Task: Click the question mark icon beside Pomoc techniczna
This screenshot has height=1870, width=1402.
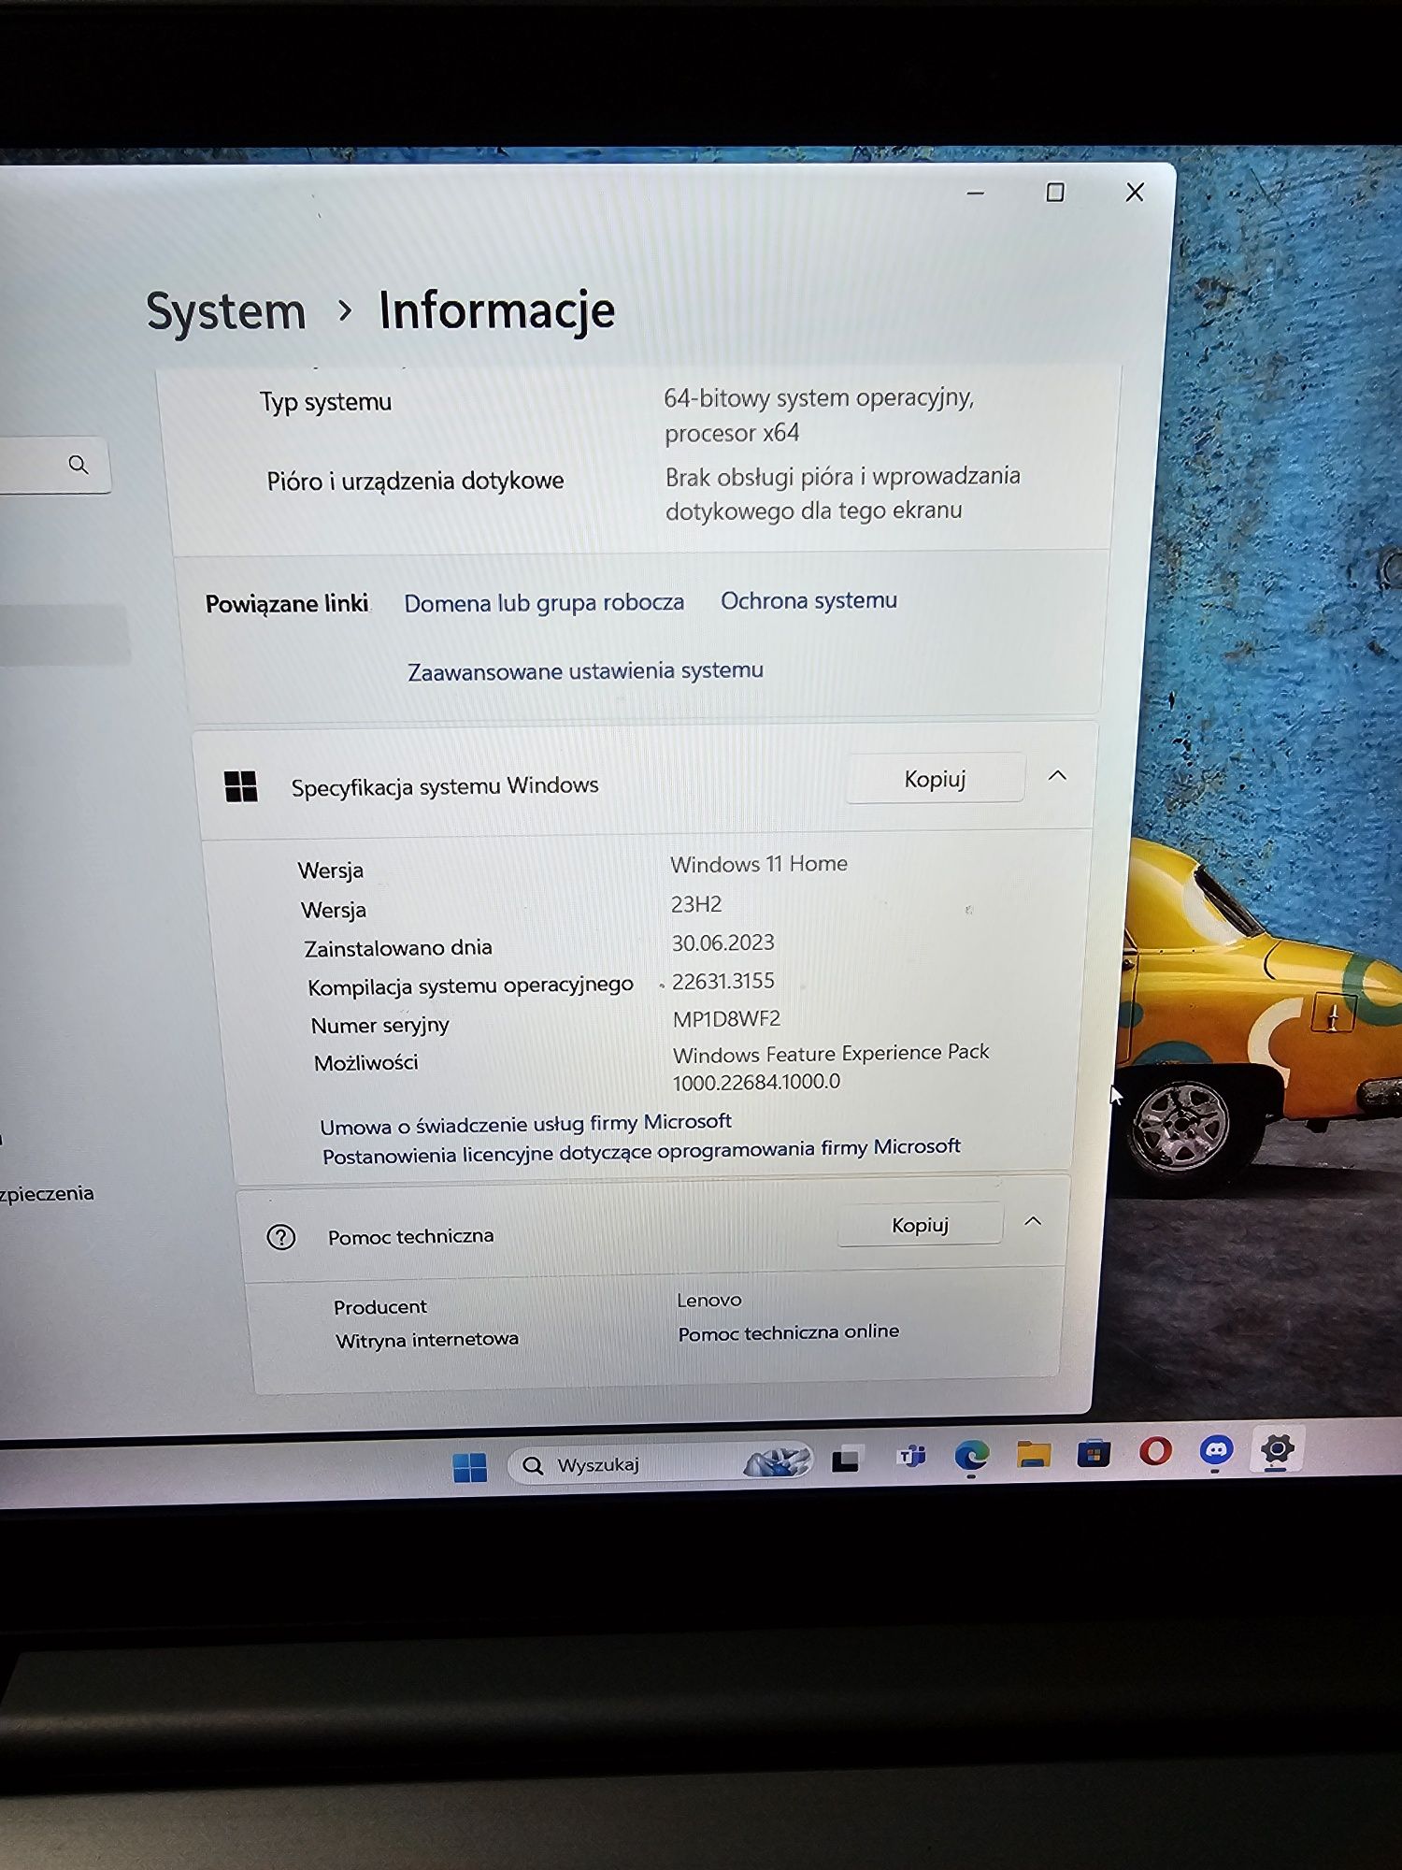Action: [281, 1237]
